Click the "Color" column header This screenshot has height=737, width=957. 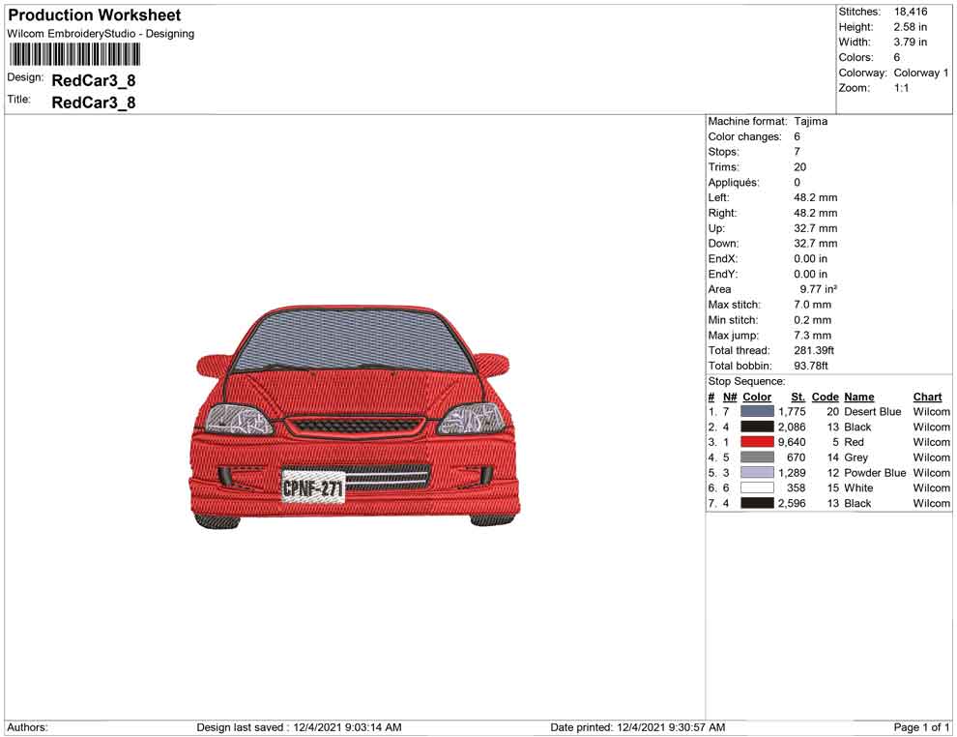[x=757, y=397]
